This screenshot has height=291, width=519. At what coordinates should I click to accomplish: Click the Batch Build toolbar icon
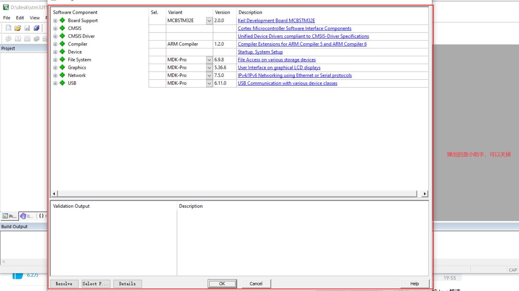(37, 39)
